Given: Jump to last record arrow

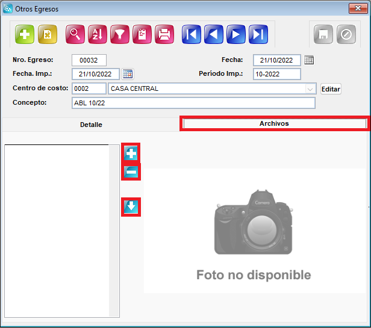Looking at the screenshot, I should click(x=258, y=34).
